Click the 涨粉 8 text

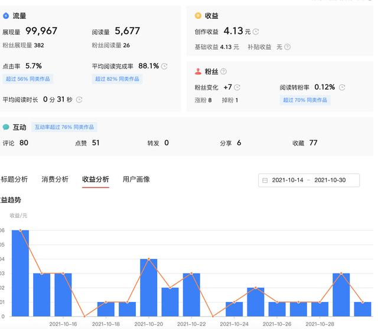pos(203,100)
